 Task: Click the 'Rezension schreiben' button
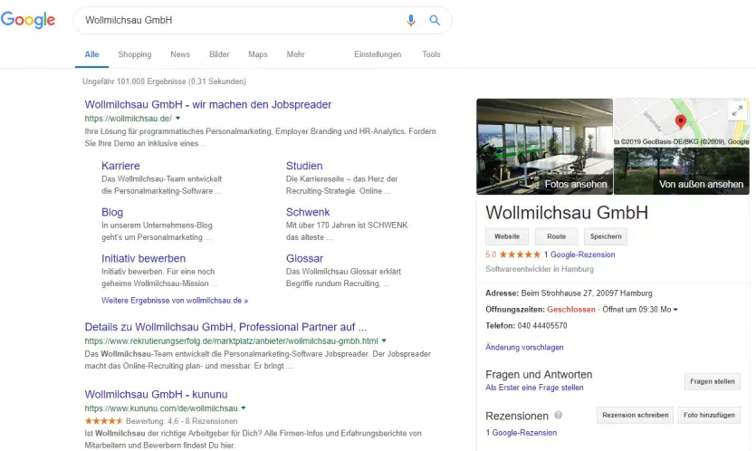pyautogui.click(x=635, y=416)
